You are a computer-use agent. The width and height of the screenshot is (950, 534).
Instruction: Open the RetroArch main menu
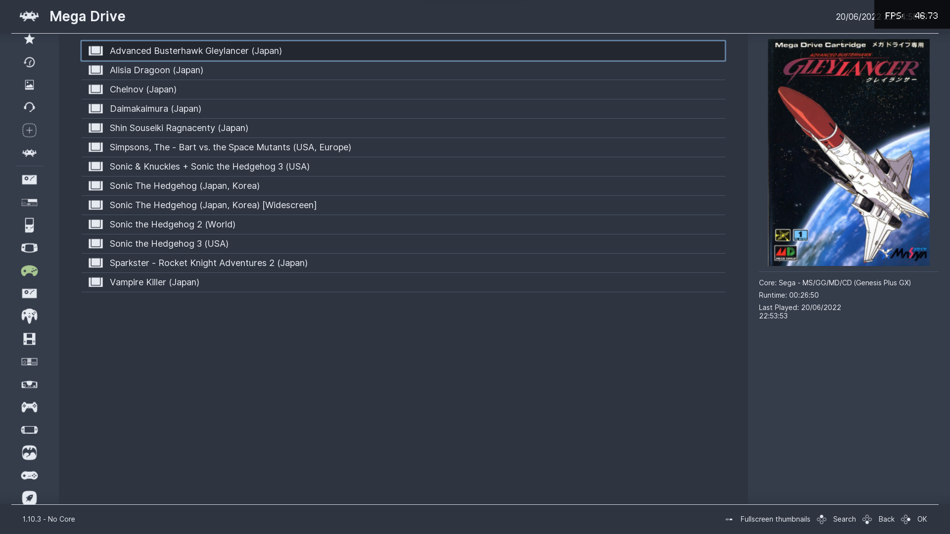[29, 153]
